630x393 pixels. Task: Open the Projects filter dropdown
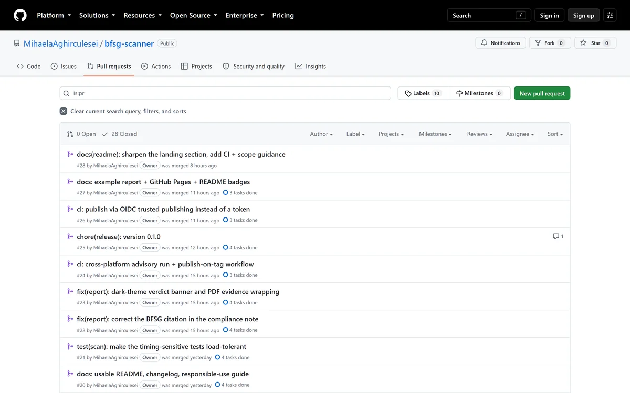point(391,134)
